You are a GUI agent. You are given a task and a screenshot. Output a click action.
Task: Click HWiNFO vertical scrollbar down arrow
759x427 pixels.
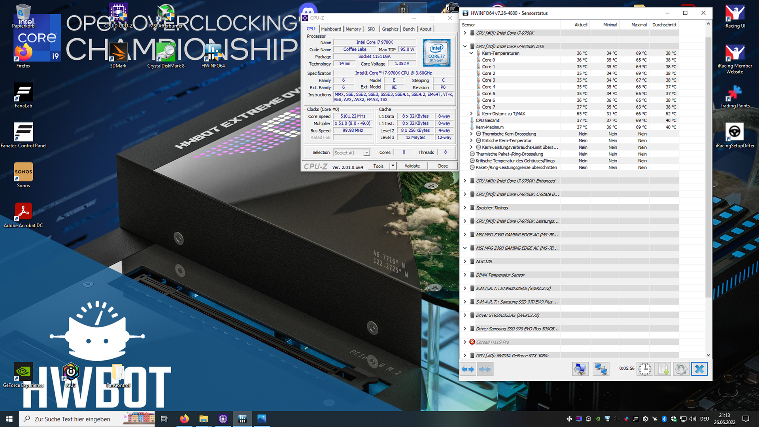coord(708,355)
